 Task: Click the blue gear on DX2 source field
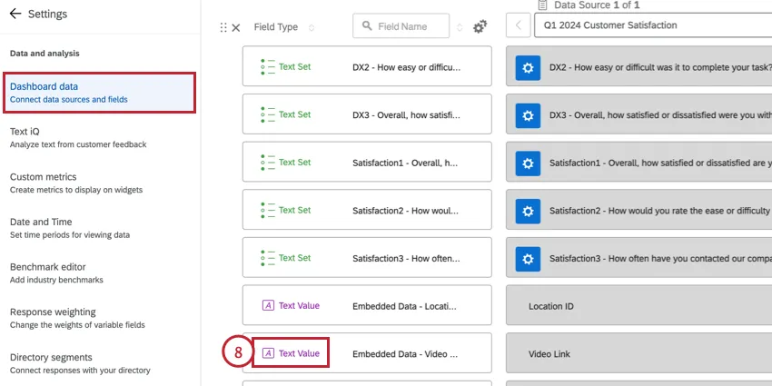[x=529, y=67]
